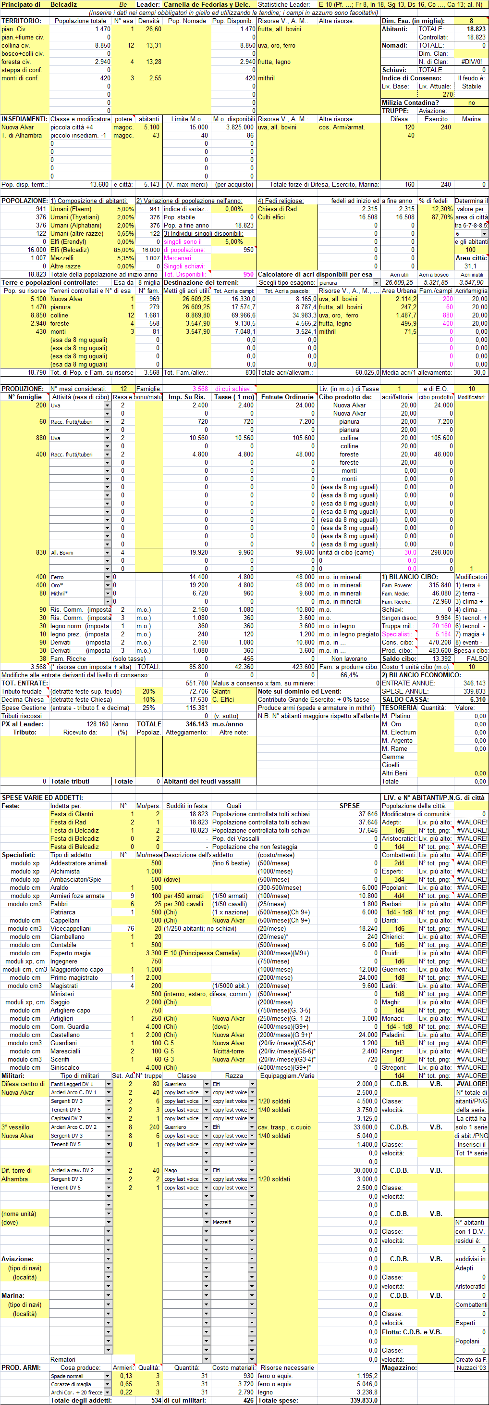
Task: Select the 'Totale tributi' cell
Action: point(81,782)
